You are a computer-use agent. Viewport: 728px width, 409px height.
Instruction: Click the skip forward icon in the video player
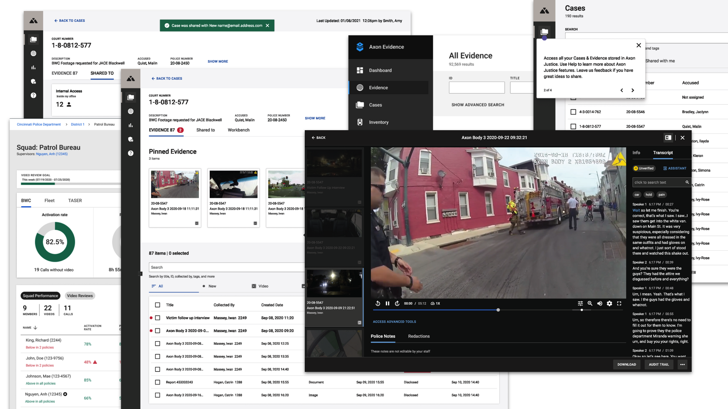point(397,303)
